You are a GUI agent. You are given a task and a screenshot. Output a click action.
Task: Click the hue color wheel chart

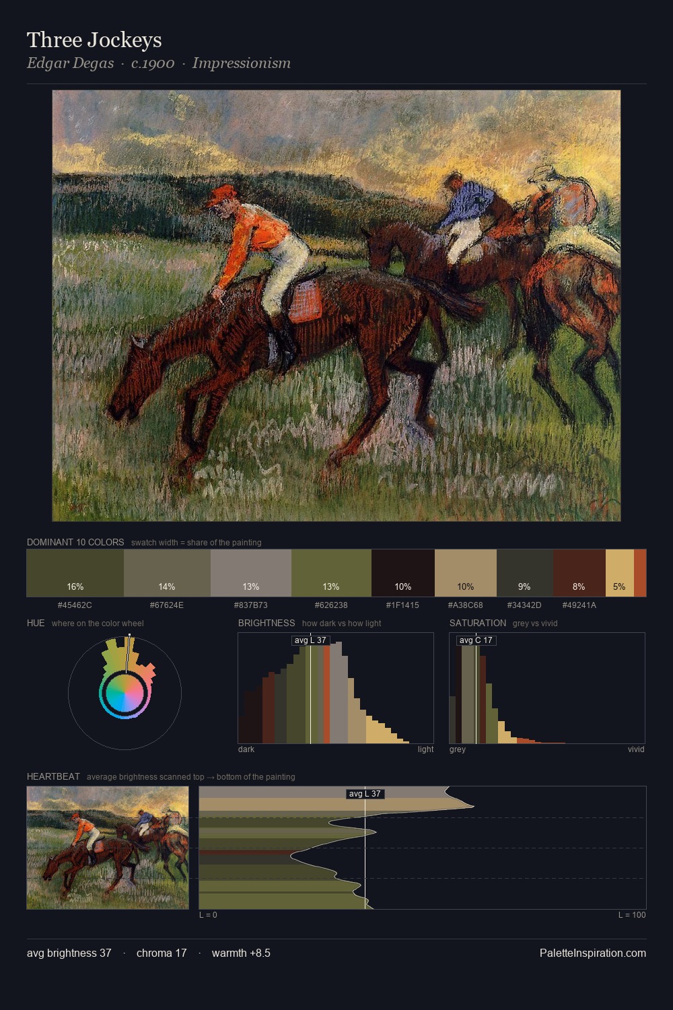[x=125, y=693]
